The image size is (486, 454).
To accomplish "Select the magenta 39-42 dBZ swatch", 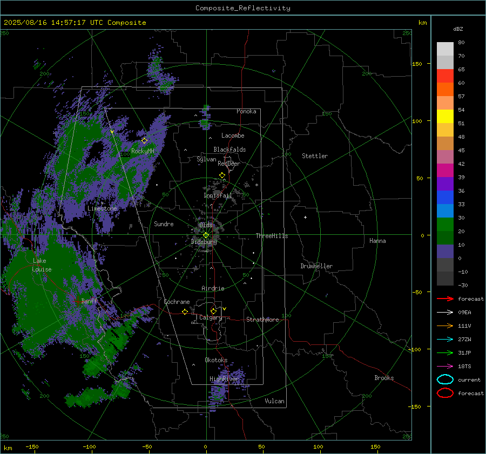I will pyautogui.click(x=445, y=171).
